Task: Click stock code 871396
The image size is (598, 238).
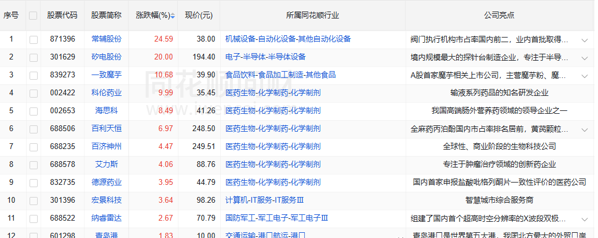Action: pos(63,39)
